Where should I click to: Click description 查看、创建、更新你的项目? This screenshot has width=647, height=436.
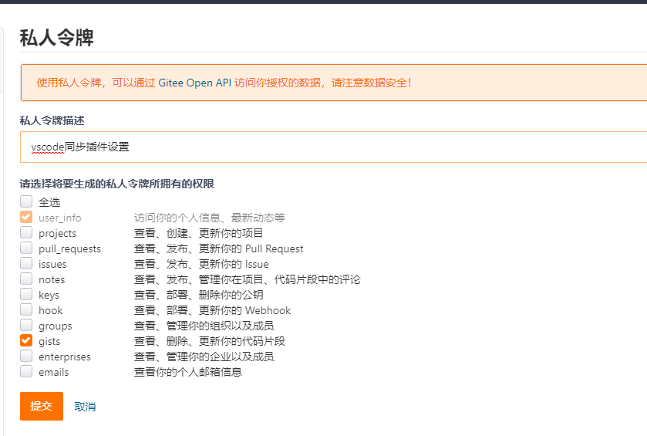tap(198, 233)
